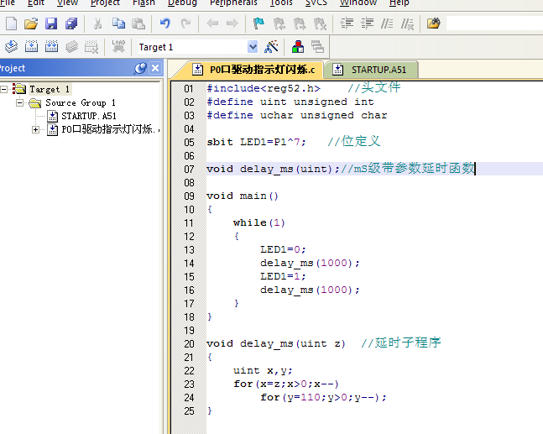
Task: Collapse the Target 1 tree node
Action: click(4, 89)
